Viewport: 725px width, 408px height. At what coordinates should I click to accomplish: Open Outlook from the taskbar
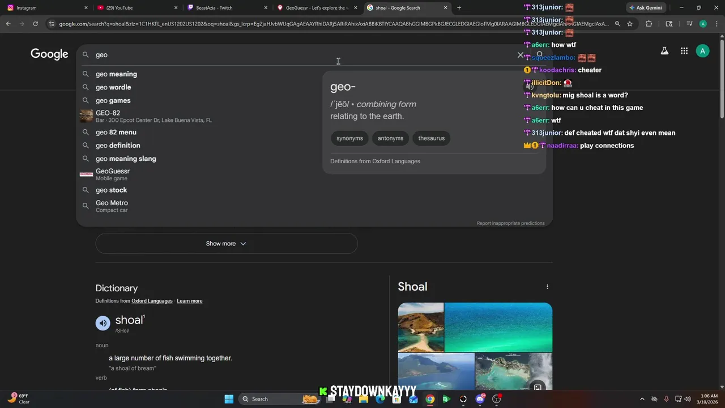[413, 399]
